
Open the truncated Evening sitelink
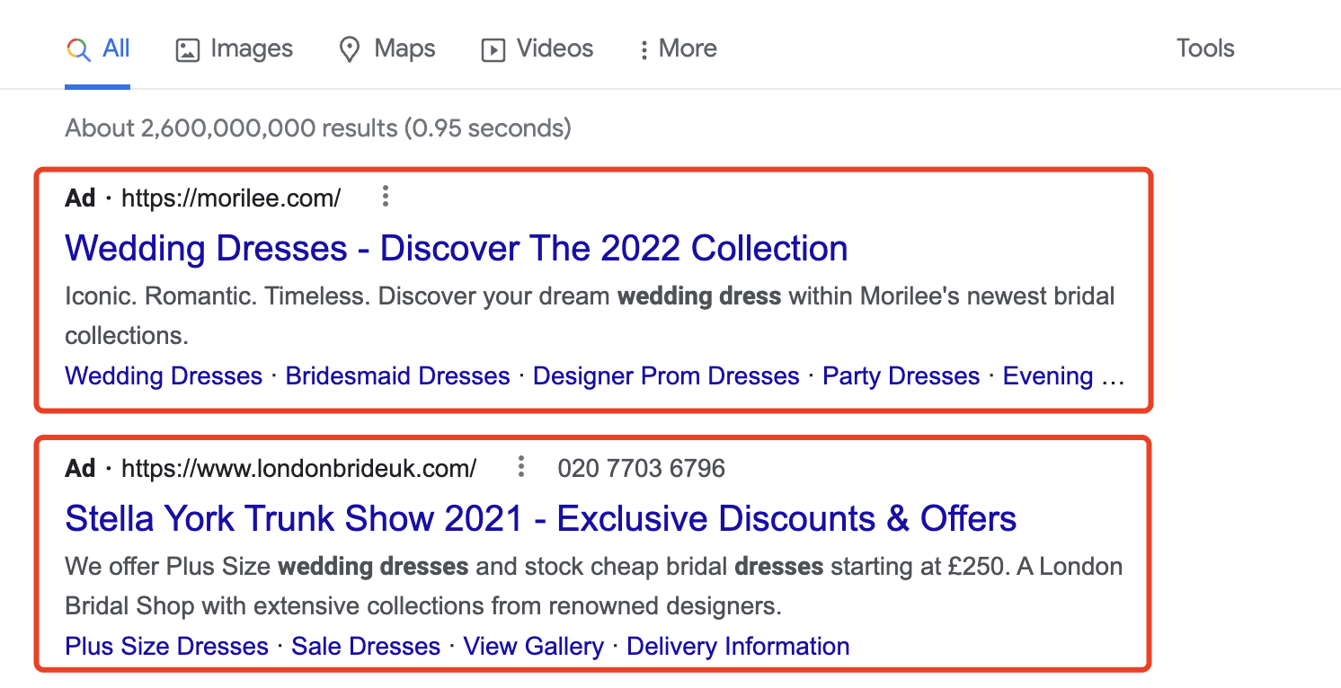[x=1064, y=375]
